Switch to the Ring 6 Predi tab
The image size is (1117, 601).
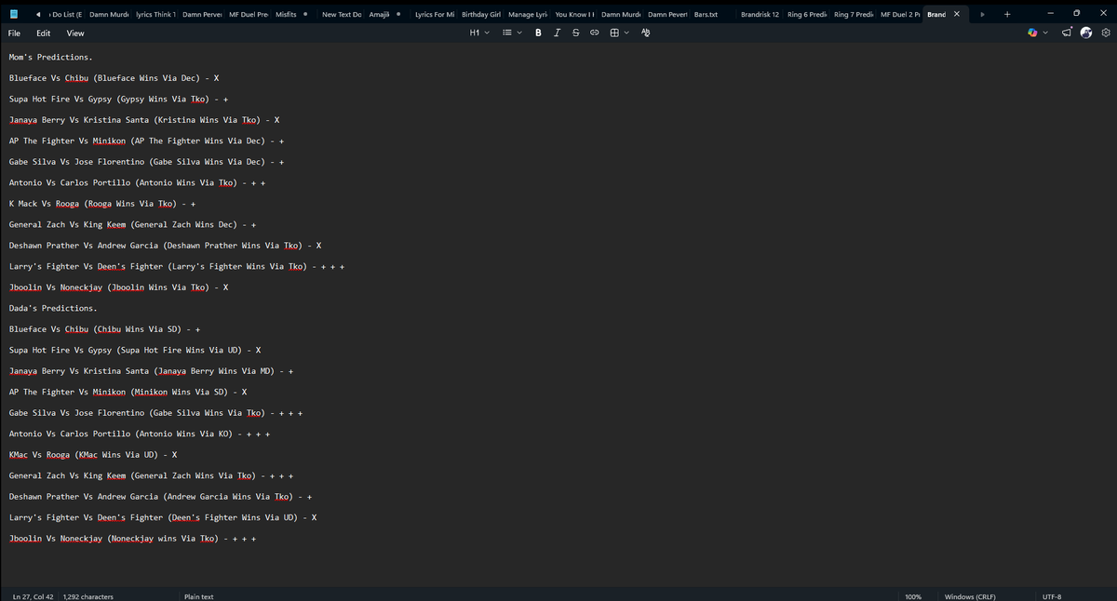[807, 15]
